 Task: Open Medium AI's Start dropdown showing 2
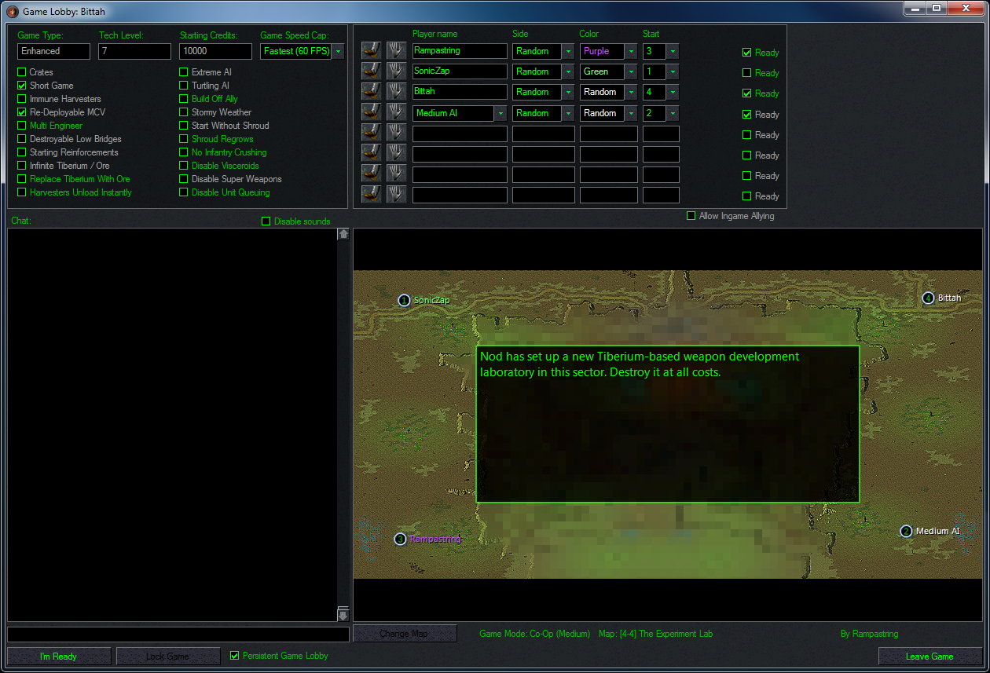point(673,113)
